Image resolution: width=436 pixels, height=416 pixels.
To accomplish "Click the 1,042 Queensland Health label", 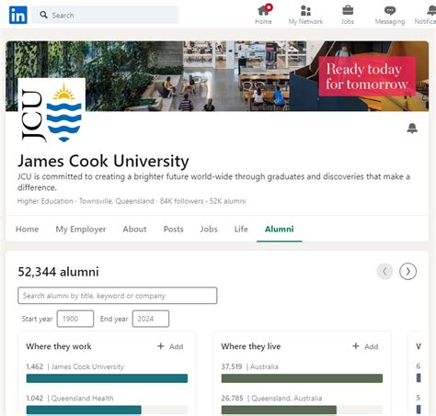I will (70, 398).
